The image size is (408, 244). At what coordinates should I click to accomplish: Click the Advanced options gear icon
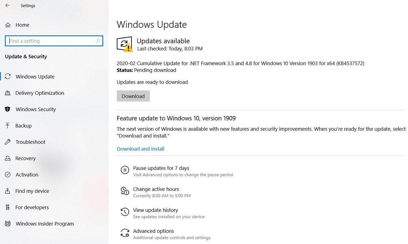[x=125, y=233]
